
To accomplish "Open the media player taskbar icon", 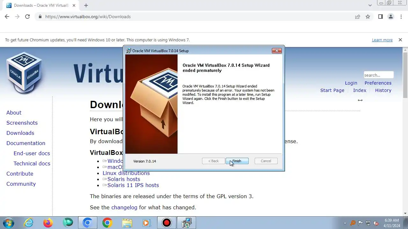I will tap(146, 223).
